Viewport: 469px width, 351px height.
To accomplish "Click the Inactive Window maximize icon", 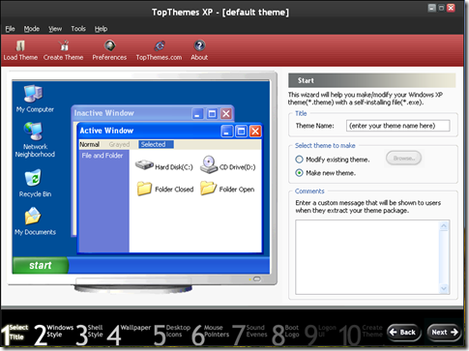I will tap(212, 113).
